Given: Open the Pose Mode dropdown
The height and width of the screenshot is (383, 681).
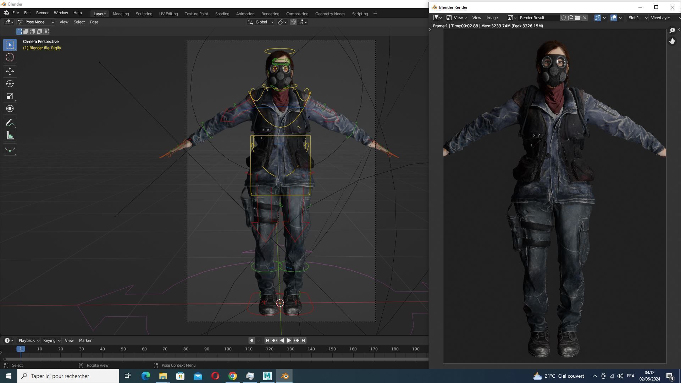Looking at the screenshot, I should [36, 22].
